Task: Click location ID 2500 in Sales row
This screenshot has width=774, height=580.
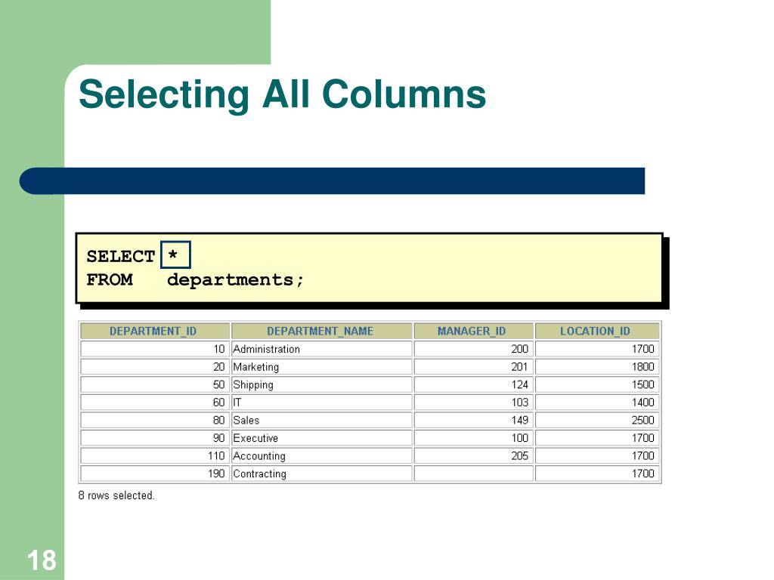Action: tap(597, 420)
